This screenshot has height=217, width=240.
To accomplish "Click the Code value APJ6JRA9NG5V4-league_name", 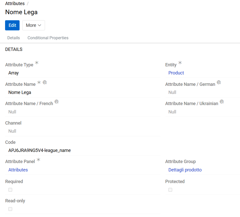I will (x=39, y=150).
